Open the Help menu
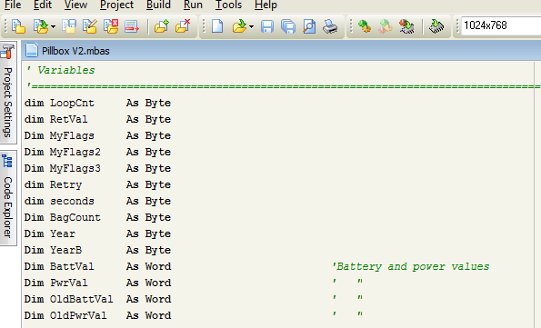This screenshot has height=328, width=541. pos(265,5)
